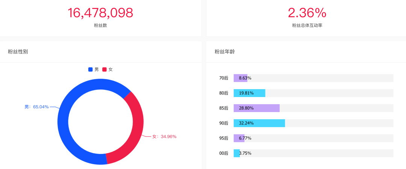
Task: Click the 70后 8.63% purple bar
Action: 241,78
